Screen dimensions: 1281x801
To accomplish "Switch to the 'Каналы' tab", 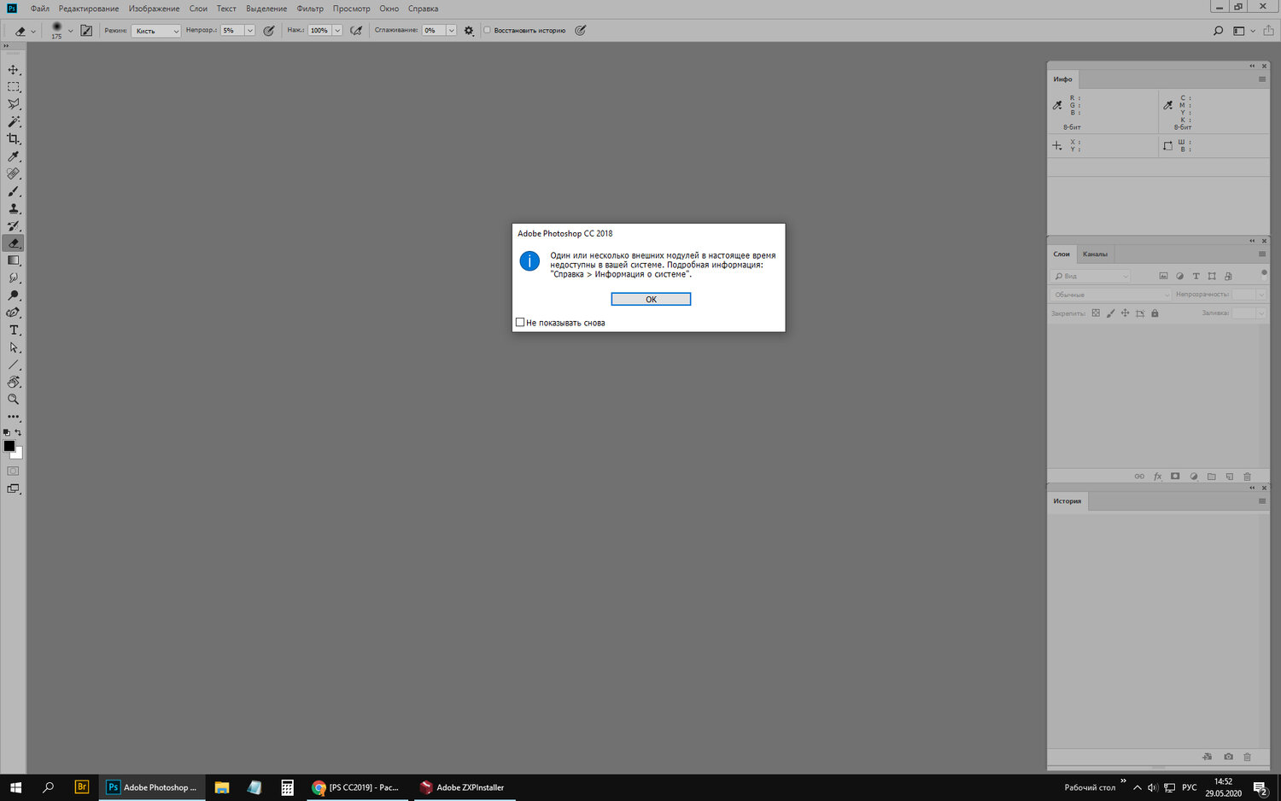I will pos(1095,254).
